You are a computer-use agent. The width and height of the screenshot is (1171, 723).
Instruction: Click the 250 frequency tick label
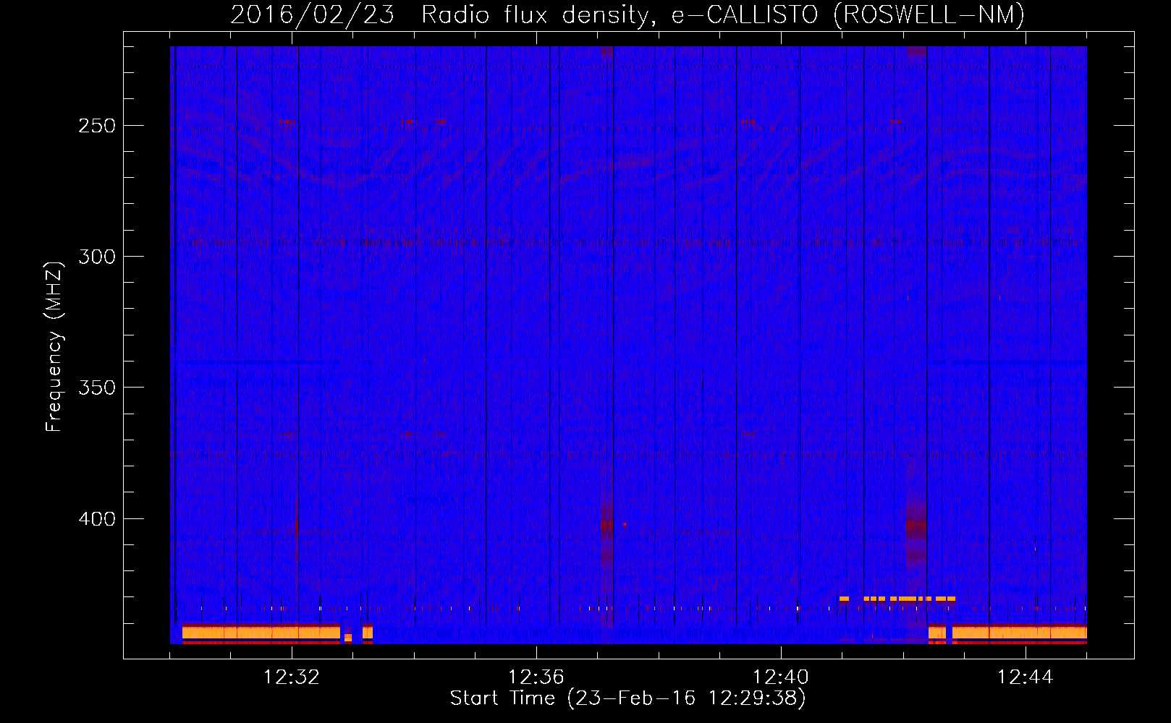click(x=97, y=126)
